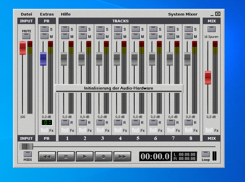
Task: Open the Extras menu
Action: pos(47,14)
